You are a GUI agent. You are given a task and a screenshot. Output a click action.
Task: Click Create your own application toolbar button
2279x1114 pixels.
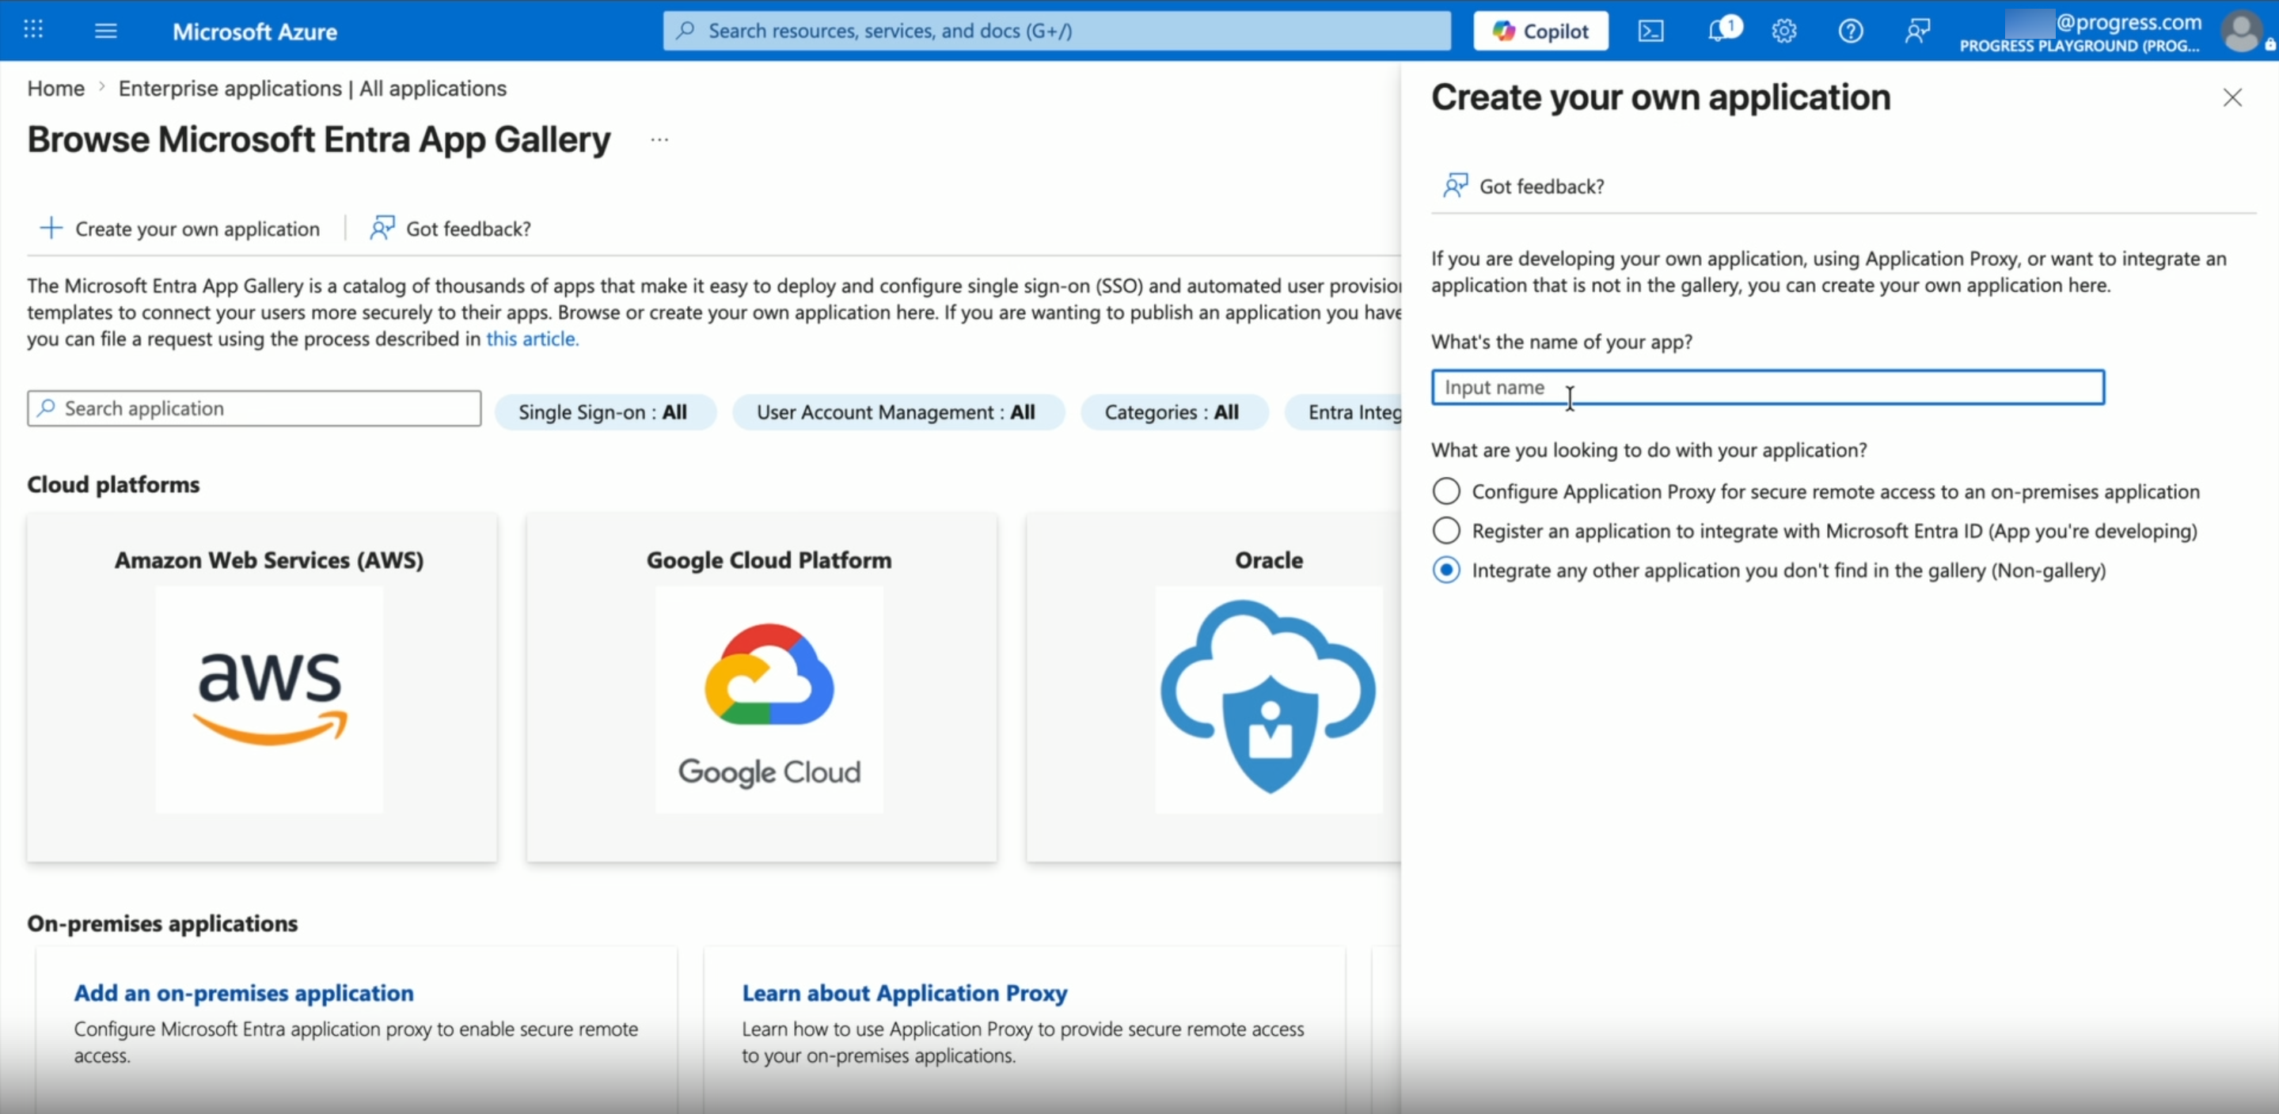pos(180,229)
